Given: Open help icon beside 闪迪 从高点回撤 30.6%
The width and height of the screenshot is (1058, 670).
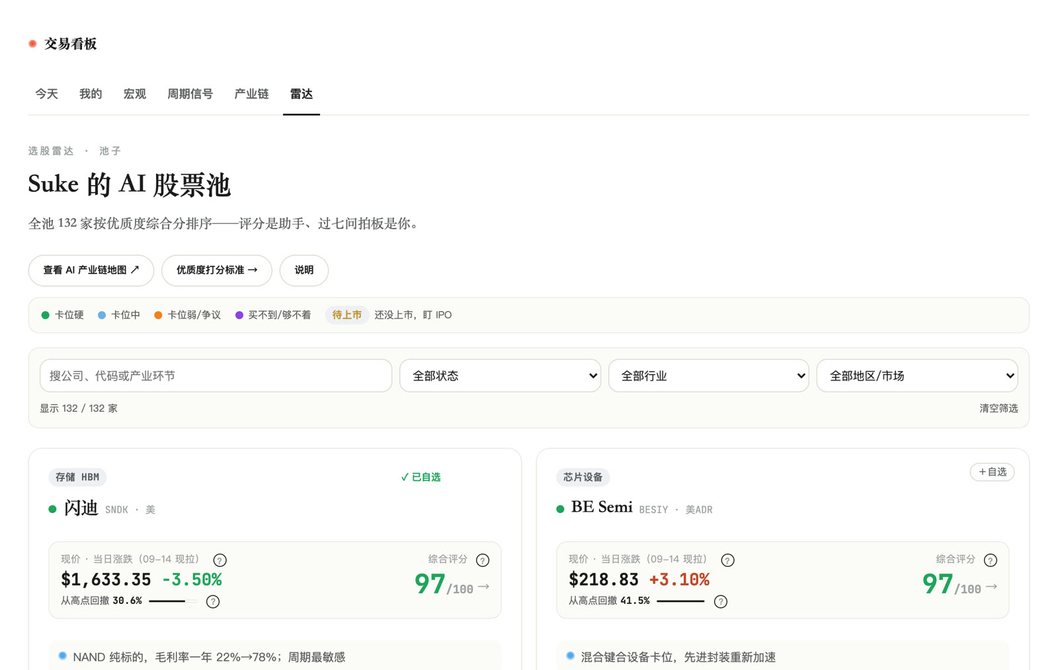Looking at the screenshot, I should [x=213, y=601].
